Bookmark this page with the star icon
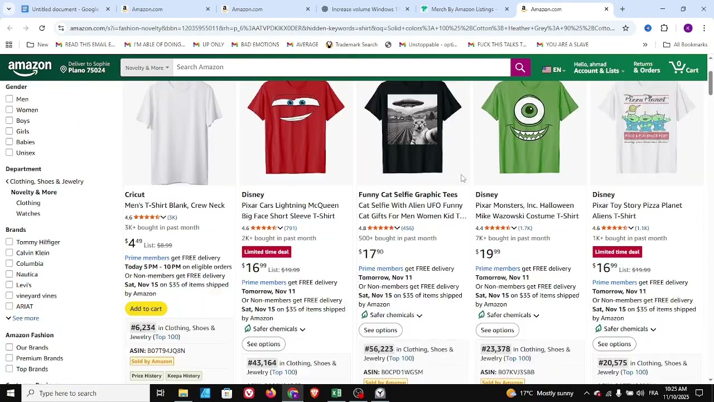 625,28
